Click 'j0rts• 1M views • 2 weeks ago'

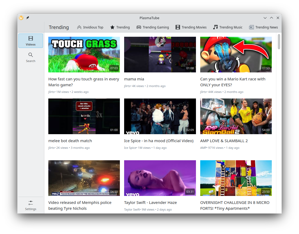click(x=68, y=92)
